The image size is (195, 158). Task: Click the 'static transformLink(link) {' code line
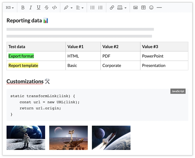(43, 96)
